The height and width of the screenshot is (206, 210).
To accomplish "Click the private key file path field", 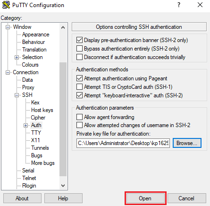I will [123, 143].
